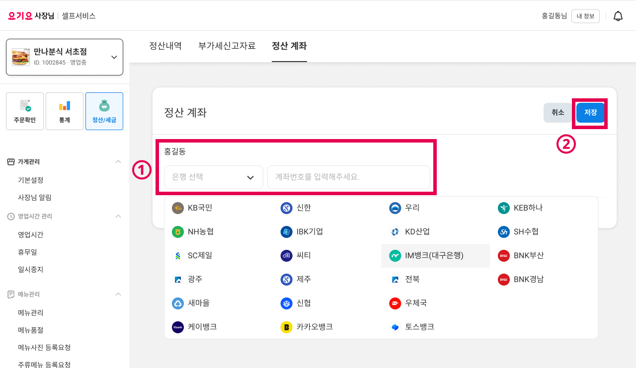
Task: Collapse the 영업시간 관리 section
Action: tap(118, 217)
